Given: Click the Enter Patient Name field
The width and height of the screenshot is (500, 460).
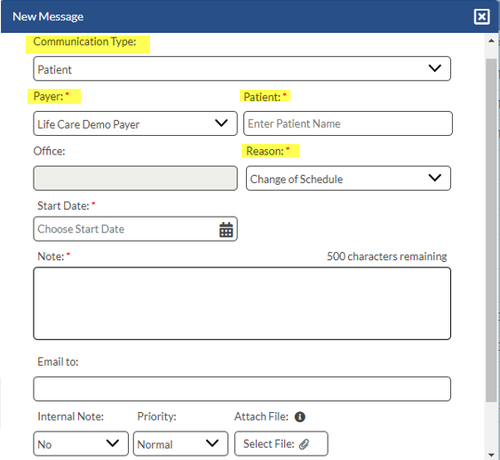Looking at the screenshot, I should 348,123.
